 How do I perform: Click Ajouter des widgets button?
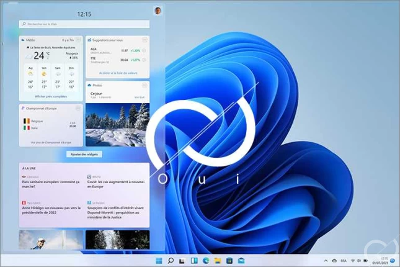pos(84,153)
